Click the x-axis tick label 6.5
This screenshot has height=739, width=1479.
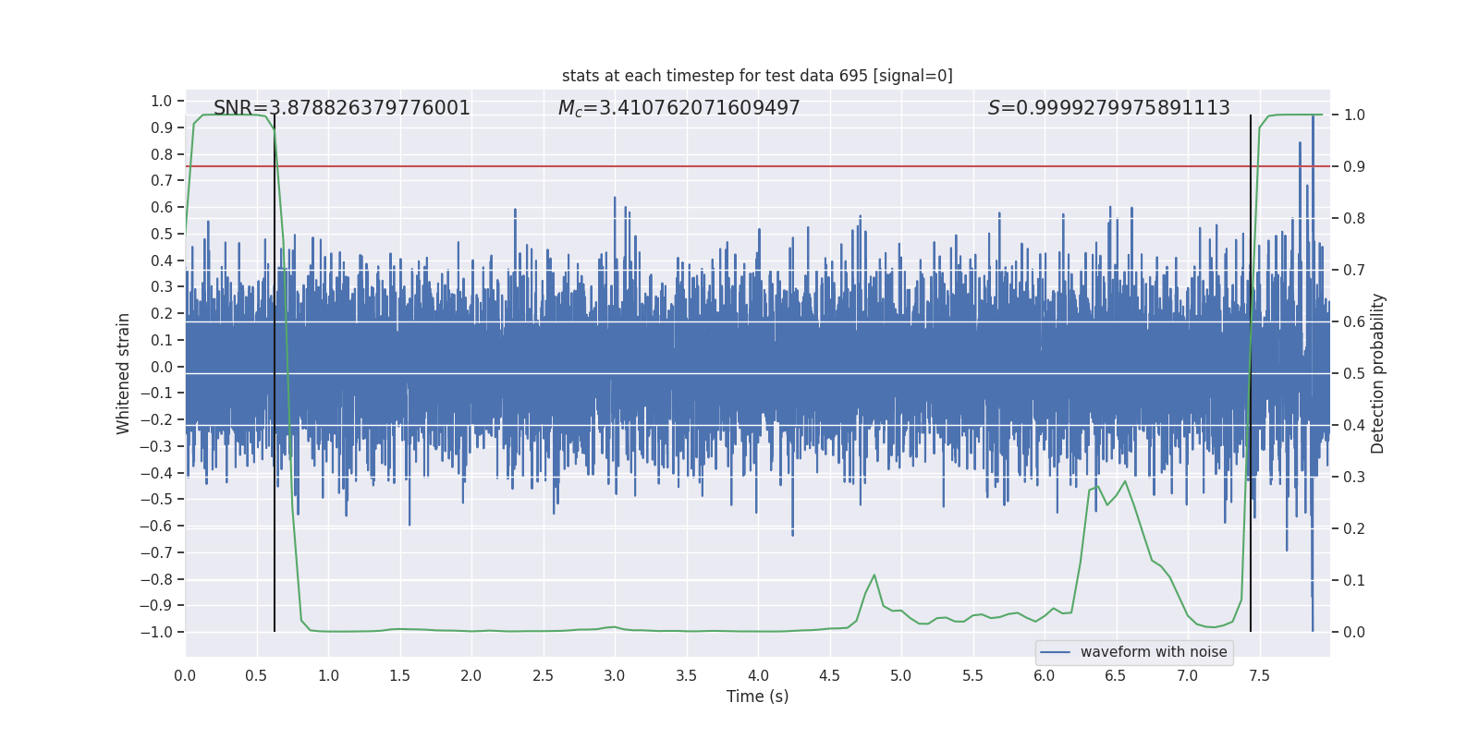[1116, 675]
